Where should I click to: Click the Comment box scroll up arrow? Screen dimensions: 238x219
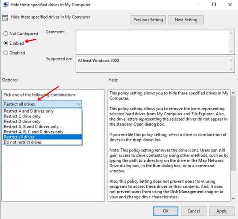[231, 34]
